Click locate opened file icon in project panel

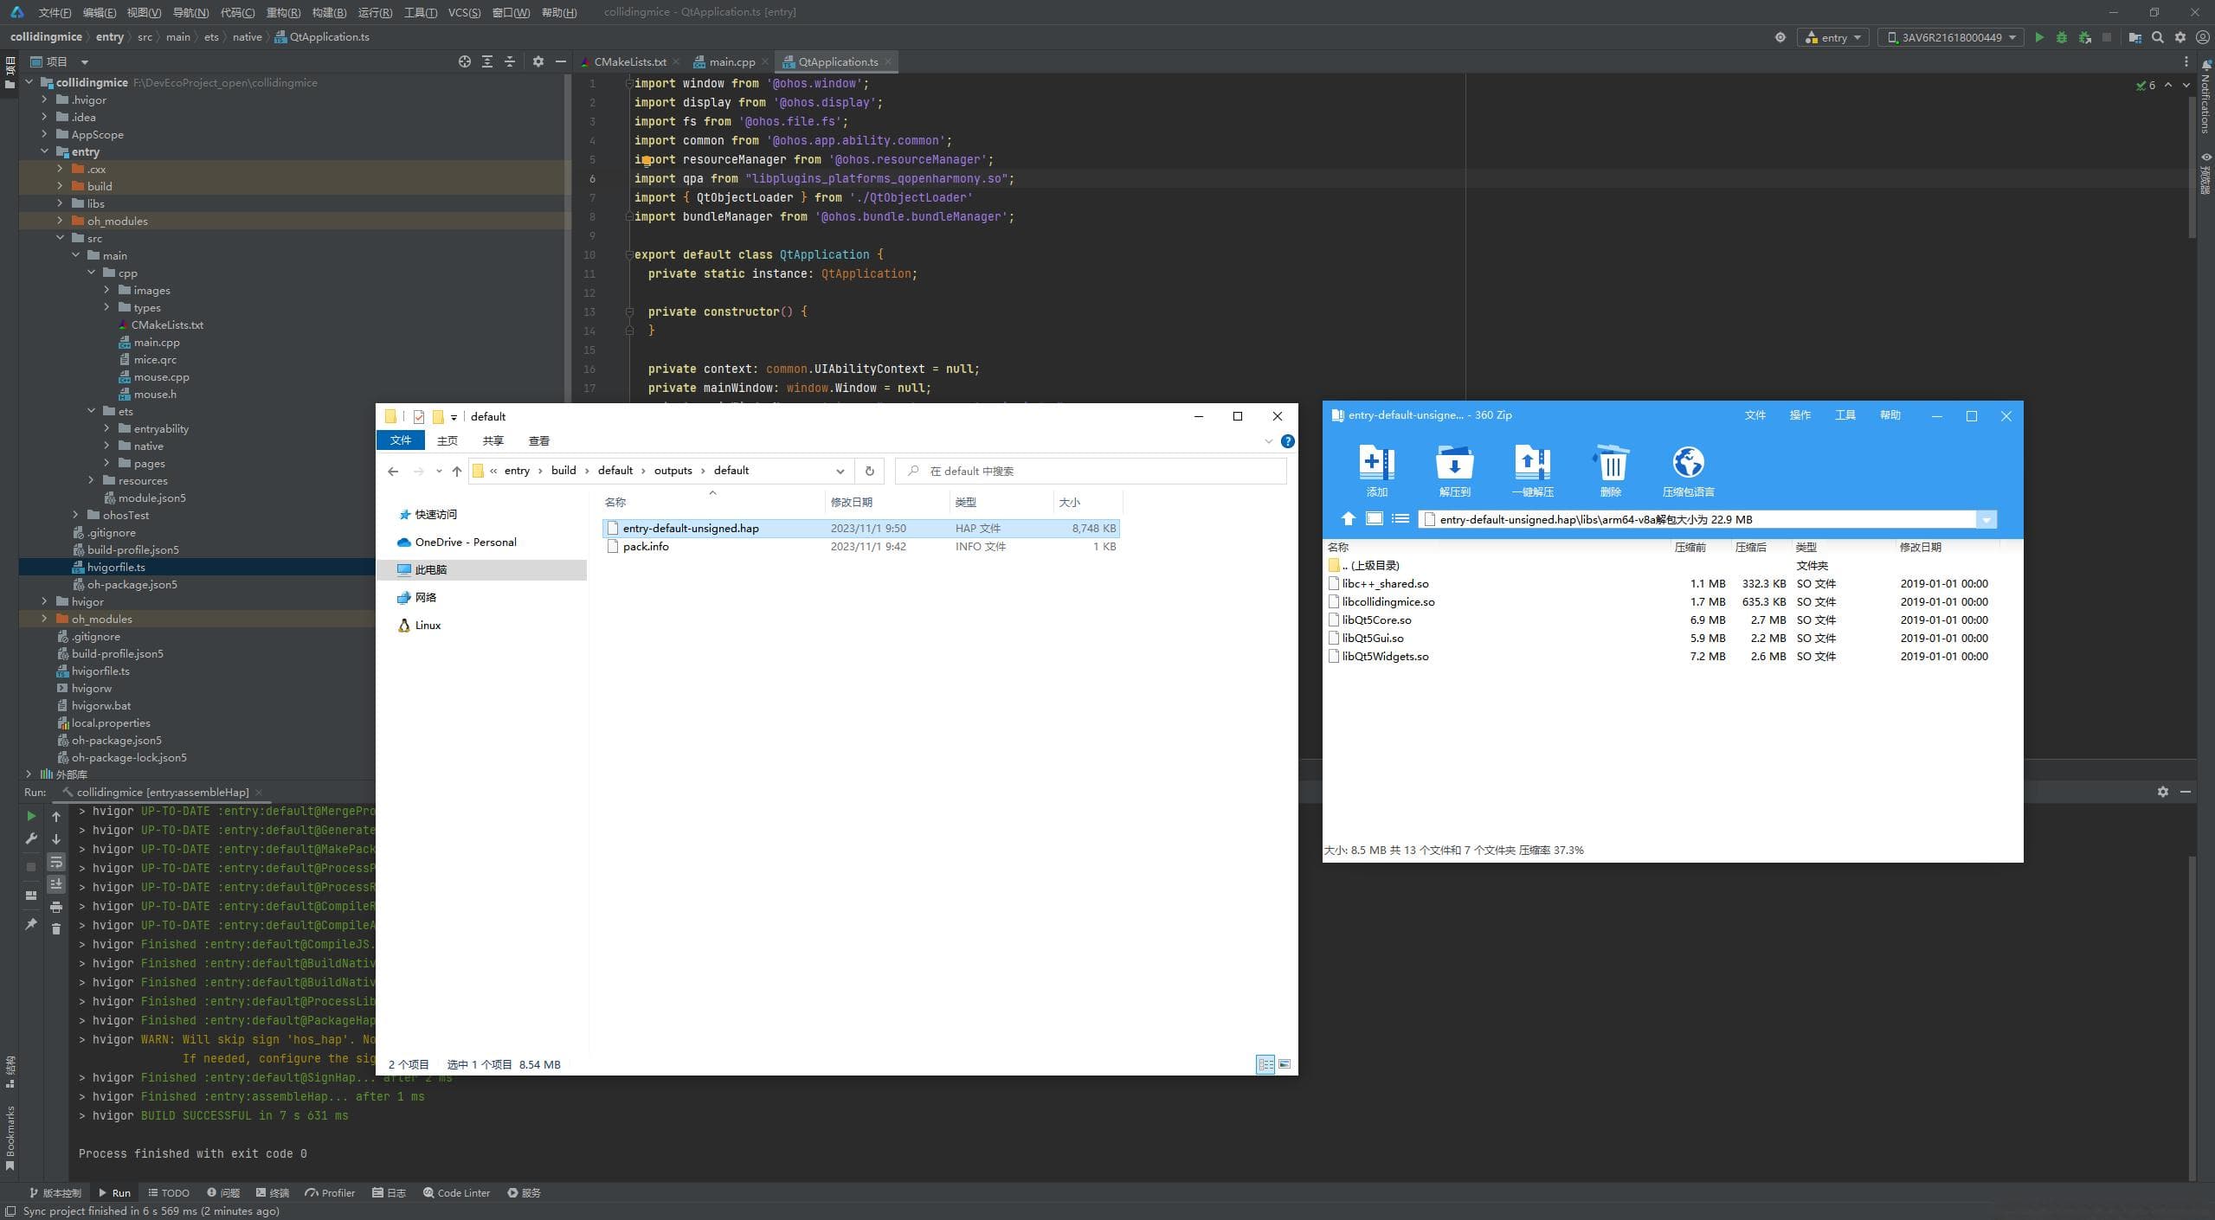click(465, 61)
